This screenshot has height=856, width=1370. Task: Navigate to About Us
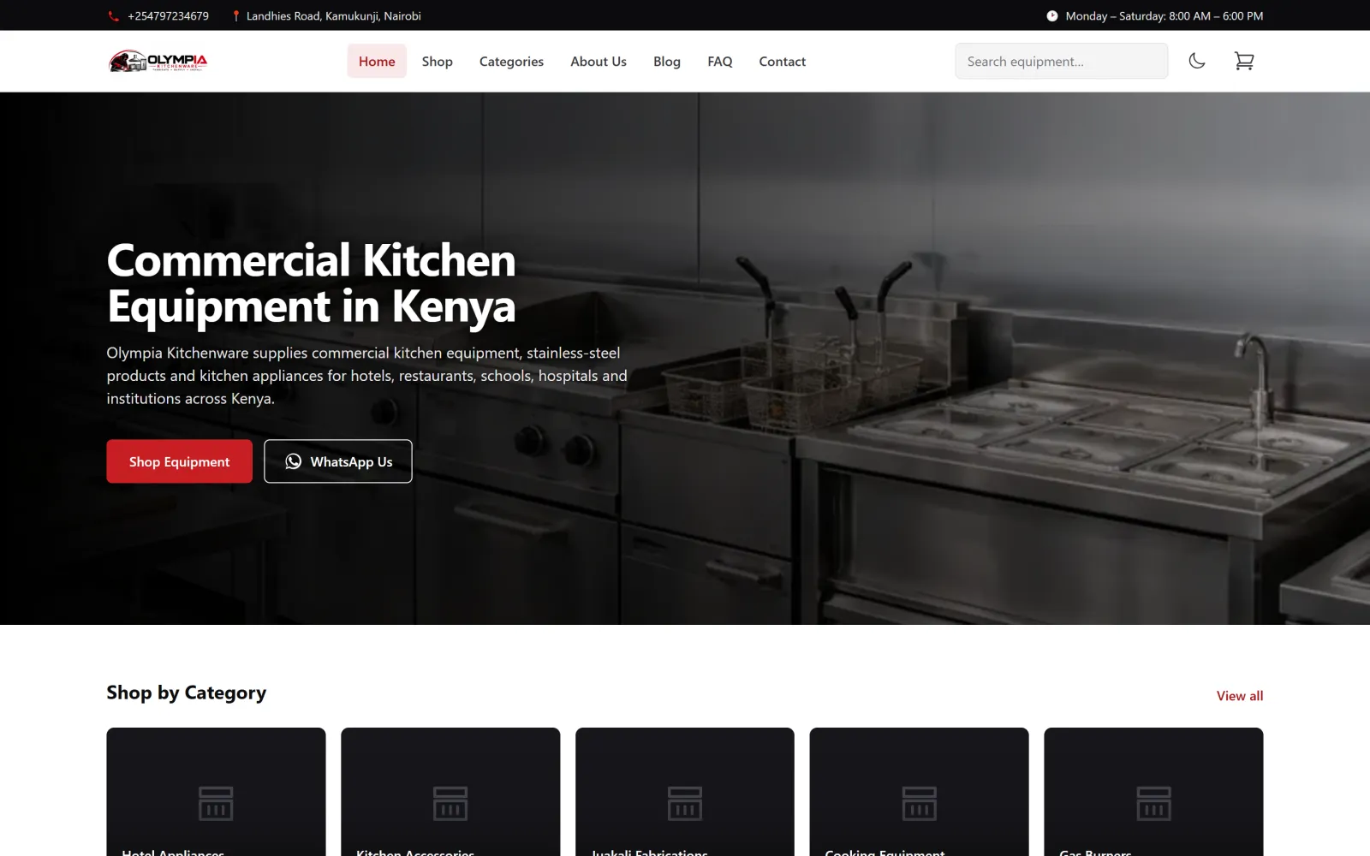pyautogui.click(x=599, y=62)
